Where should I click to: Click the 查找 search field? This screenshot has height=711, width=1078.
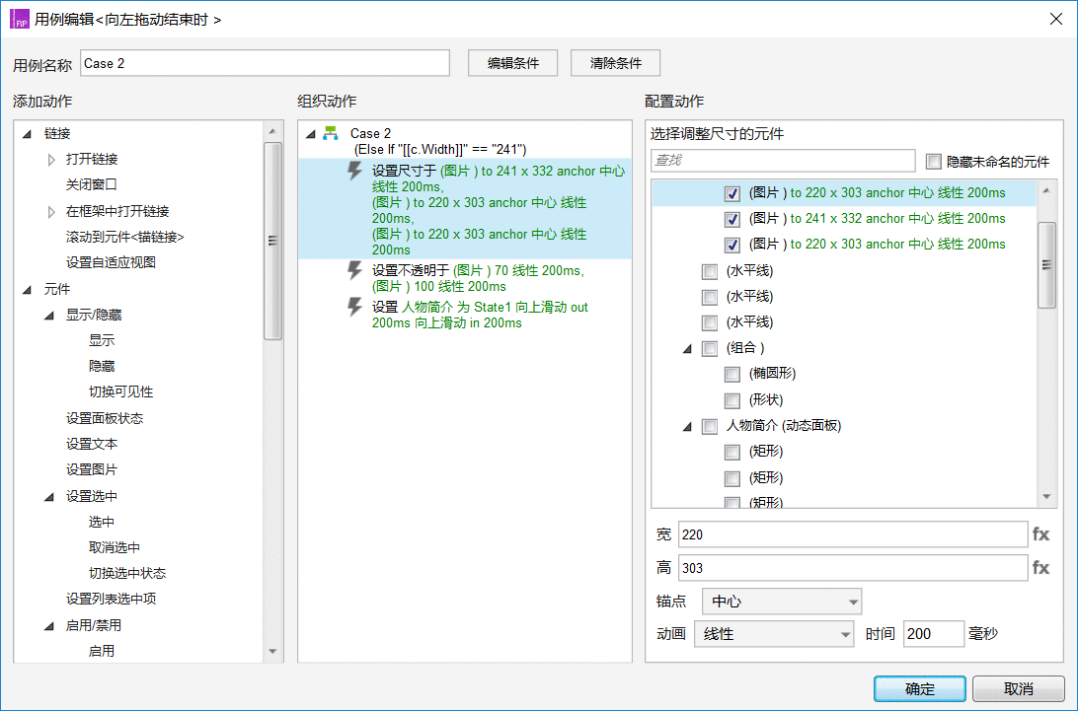783,161
